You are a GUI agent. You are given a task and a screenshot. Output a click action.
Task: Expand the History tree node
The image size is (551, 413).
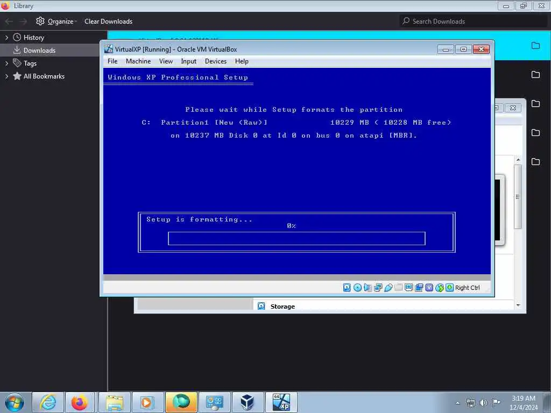click(6, 37)
